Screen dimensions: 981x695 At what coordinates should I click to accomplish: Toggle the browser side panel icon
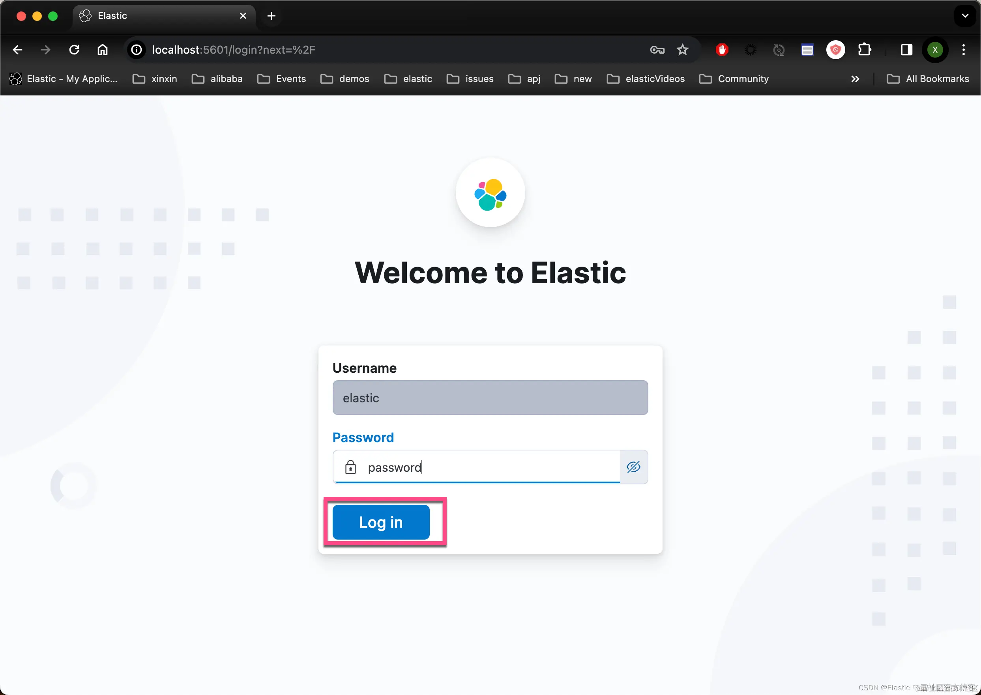click(x=906, y=50)
